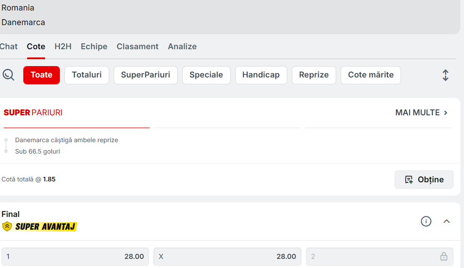Image resolution: width=464 pixels, height=268 pixels.
Task: Switch to the H2H tab
Action: tap(63, 46)
